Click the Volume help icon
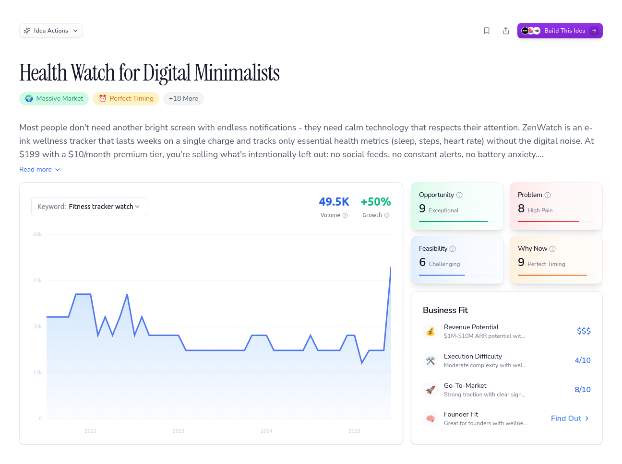622x464 pixels. coord(345,215)
